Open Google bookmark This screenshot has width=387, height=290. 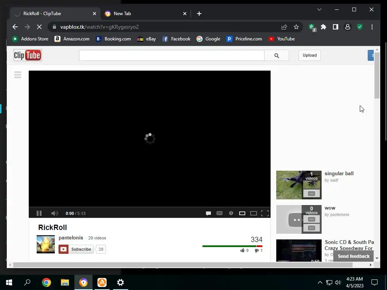point(208,39)
